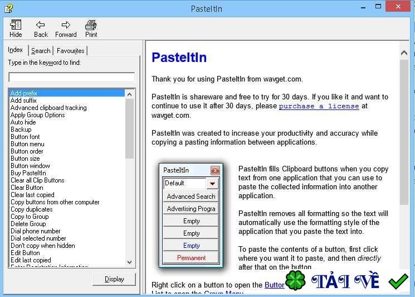Click the content pane scroll-up arrow
Screen dimensions: 415x297
tap(404, 53)
